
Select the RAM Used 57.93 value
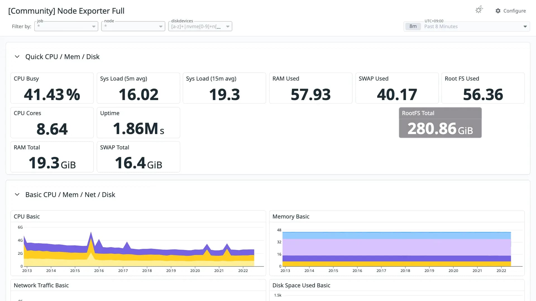point(311,94)
